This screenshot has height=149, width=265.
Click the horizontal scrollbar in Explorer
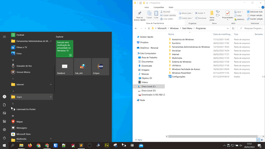coord(213,136)
